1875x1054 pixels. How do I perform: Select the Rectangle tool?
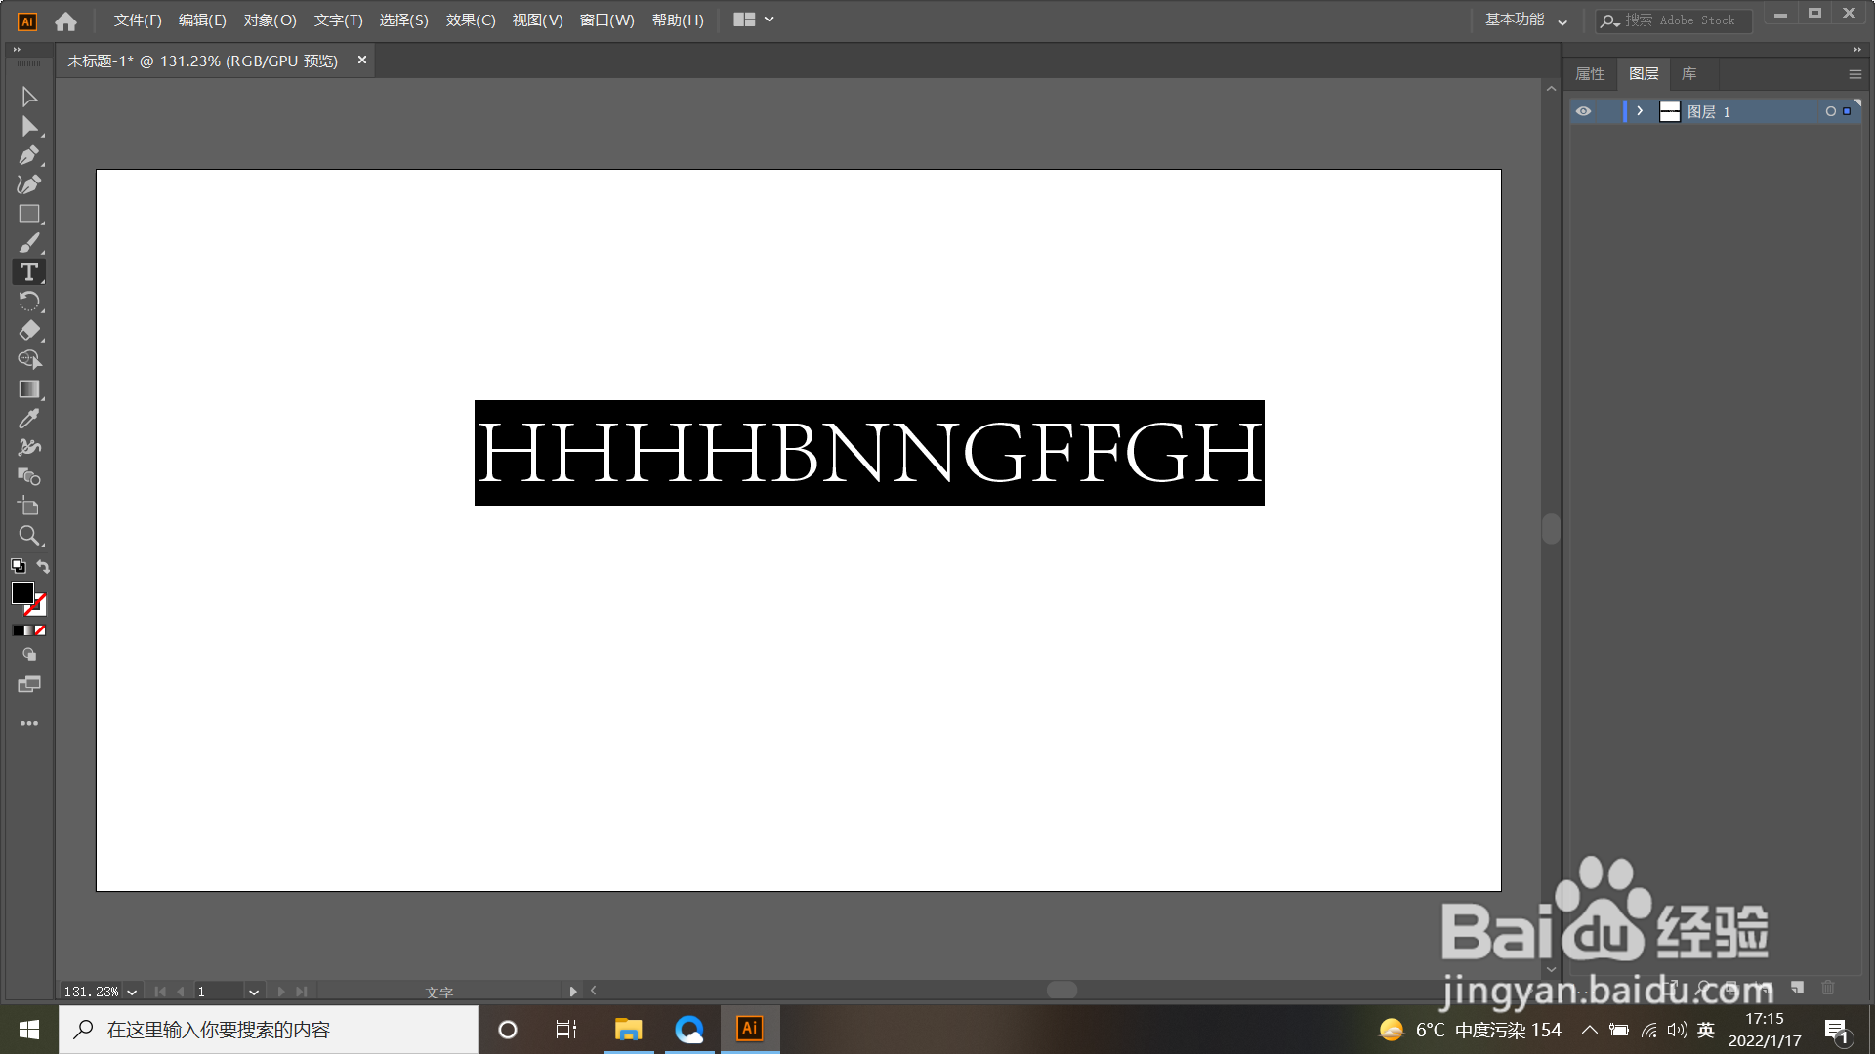pos(28,214)
